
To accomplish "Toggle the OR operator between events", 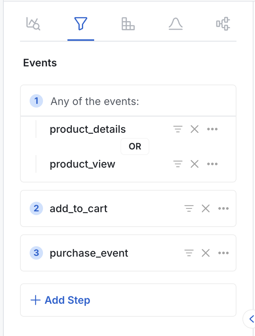I will pos(135,146).
